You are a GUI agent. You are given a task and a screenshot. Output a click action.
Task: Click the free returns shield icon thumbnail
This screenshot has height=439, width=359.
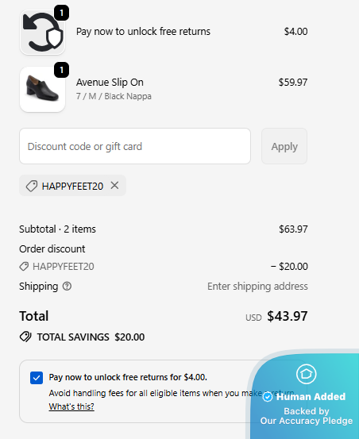tap(43, 32)
